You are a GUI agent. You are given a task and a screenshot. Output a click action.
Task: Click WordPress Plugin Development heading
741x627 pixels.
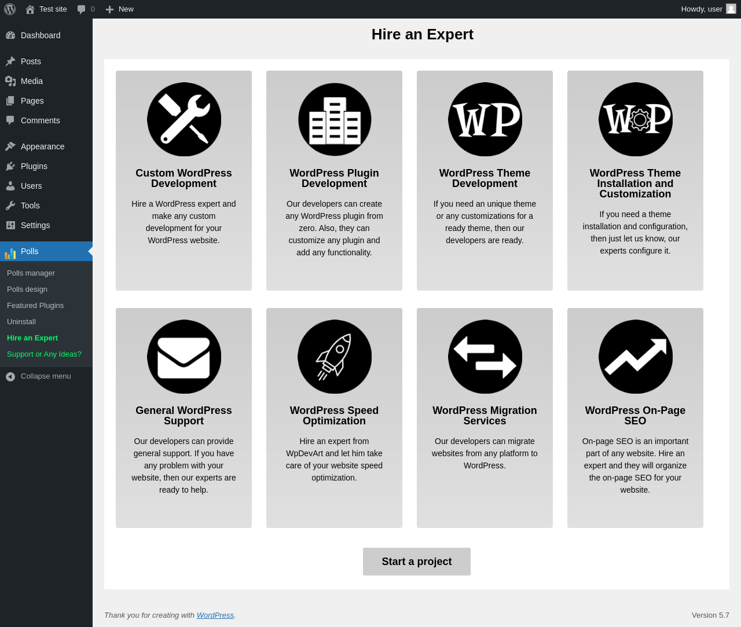tap(335, 178)
